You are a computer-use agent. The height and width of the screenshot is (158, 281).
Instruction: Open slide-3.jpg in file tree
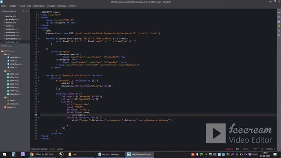pyautogui.click(x=14, y=80)
